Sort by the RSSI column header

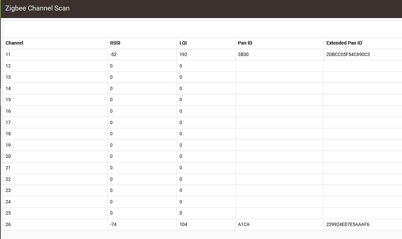point(115,43)
